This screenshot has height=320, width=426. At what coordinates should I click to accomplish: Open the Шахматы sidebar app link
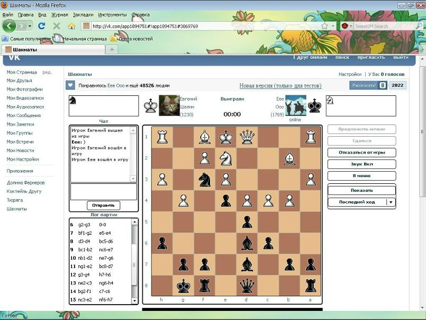(x=17, y=209)
